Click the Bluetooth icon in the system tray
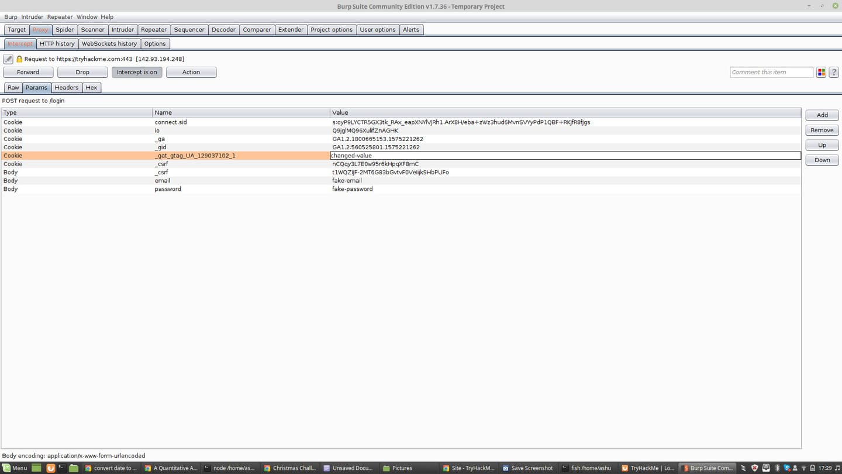 pyautogui.click(x=776, y=468)
